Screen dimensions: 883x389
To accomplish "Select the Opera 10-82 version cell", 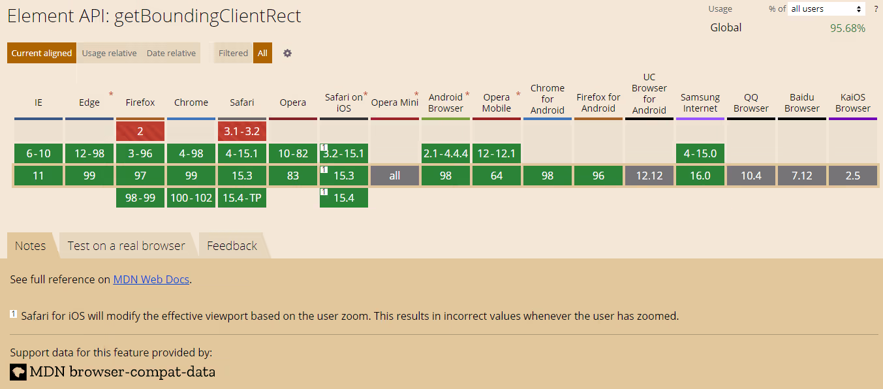I will pyautogui.click(x=293, y=154).
